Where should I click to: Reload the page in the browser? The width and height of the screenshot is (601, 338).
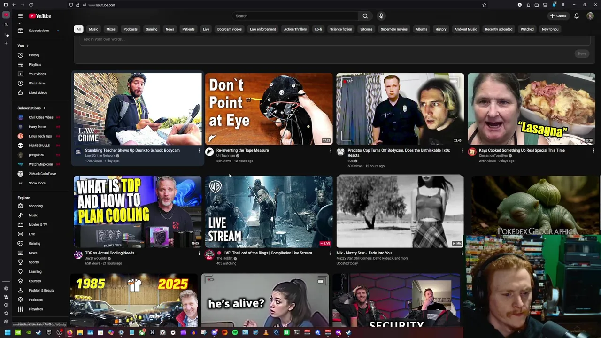(31, 5)
